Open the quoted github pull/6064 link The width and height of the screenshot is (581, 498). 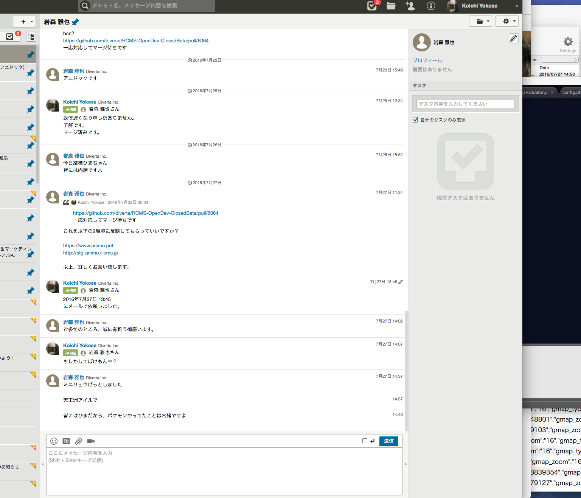(146, 213)
